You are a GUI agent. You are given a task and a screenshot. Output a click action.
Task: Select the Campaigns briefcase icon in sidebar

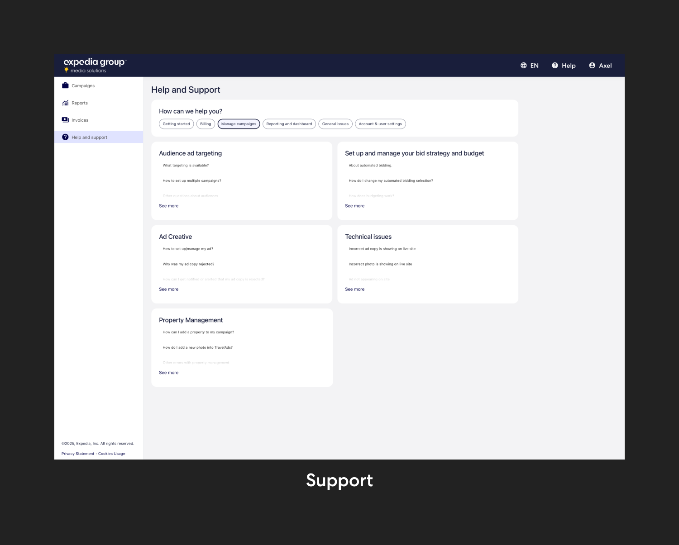tap(65, 85)
